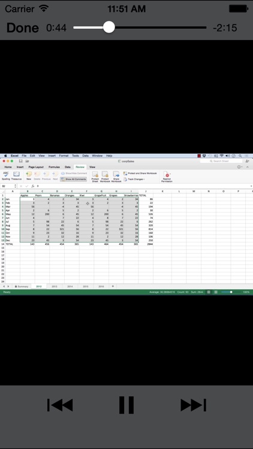Open the Edit menu in the menu bar
253x449 pixels.
32,156
